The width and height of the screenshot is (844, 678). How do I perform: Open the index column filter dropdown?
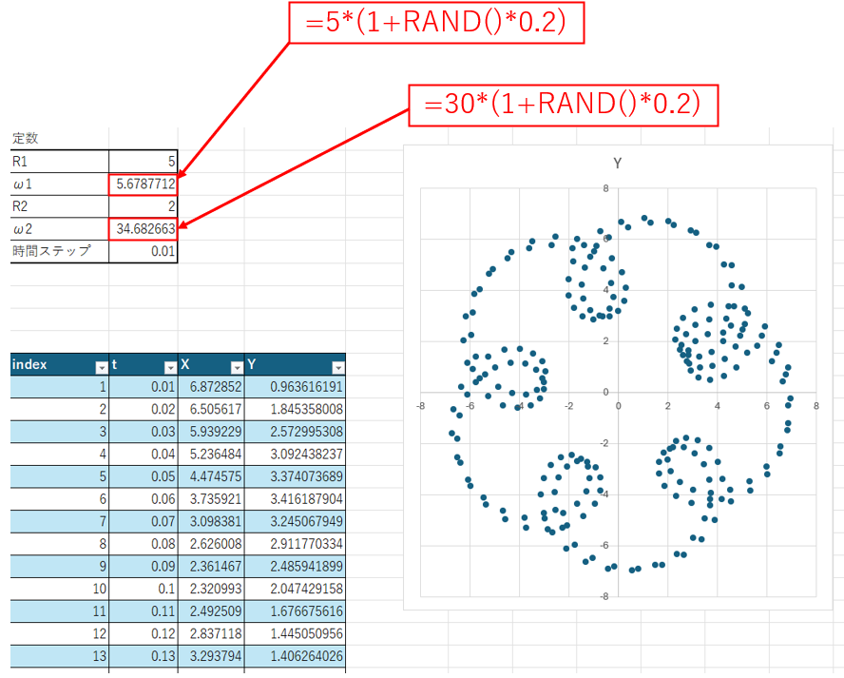tap(100, 366)
